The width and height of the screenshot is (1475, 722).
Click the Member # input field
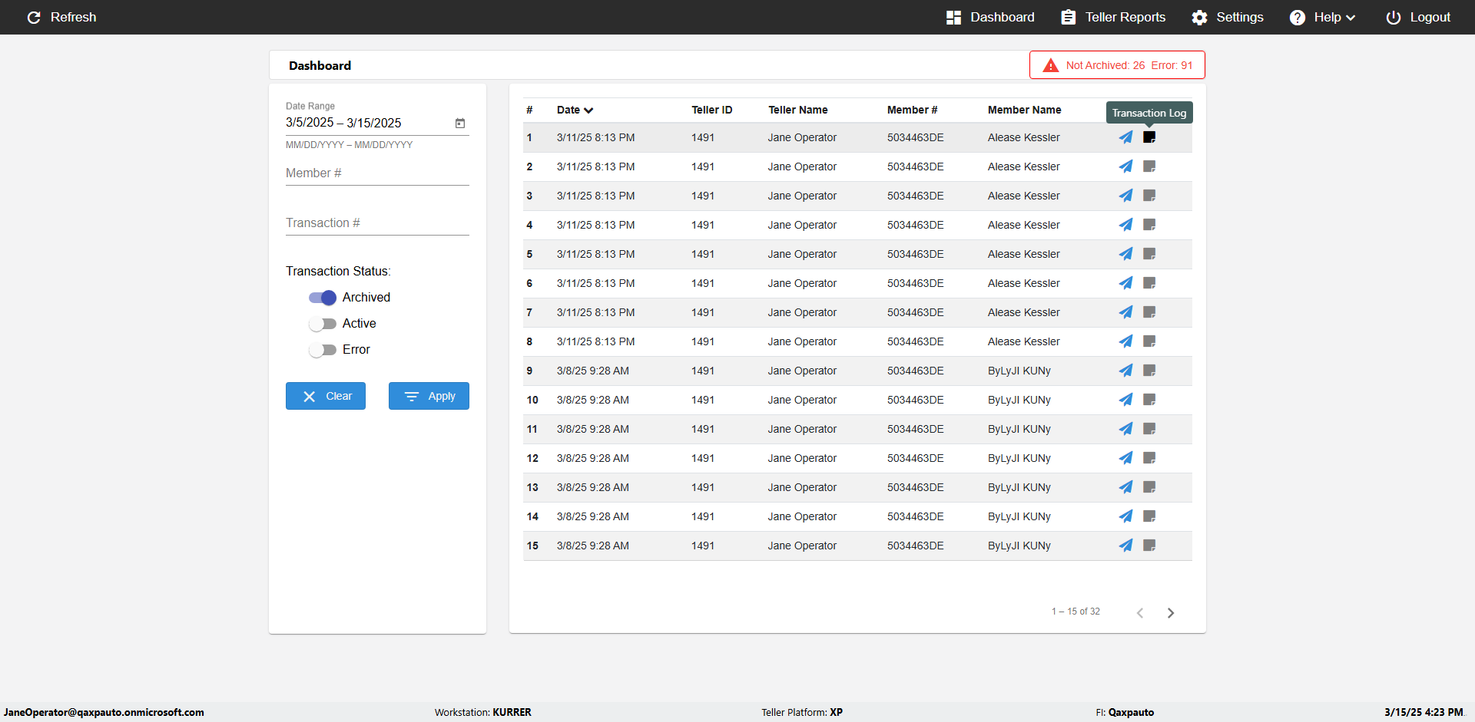click(x=377, y=173)
